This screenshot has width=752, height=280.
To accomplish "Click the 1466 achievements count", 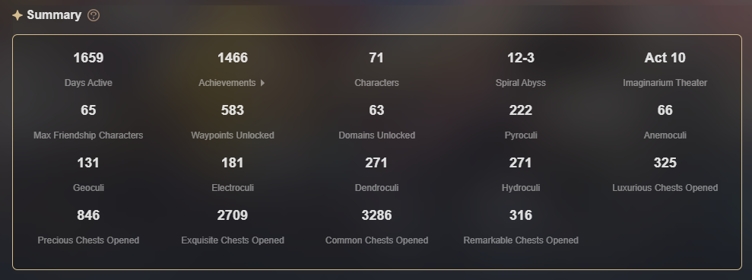I will [233, 58].
